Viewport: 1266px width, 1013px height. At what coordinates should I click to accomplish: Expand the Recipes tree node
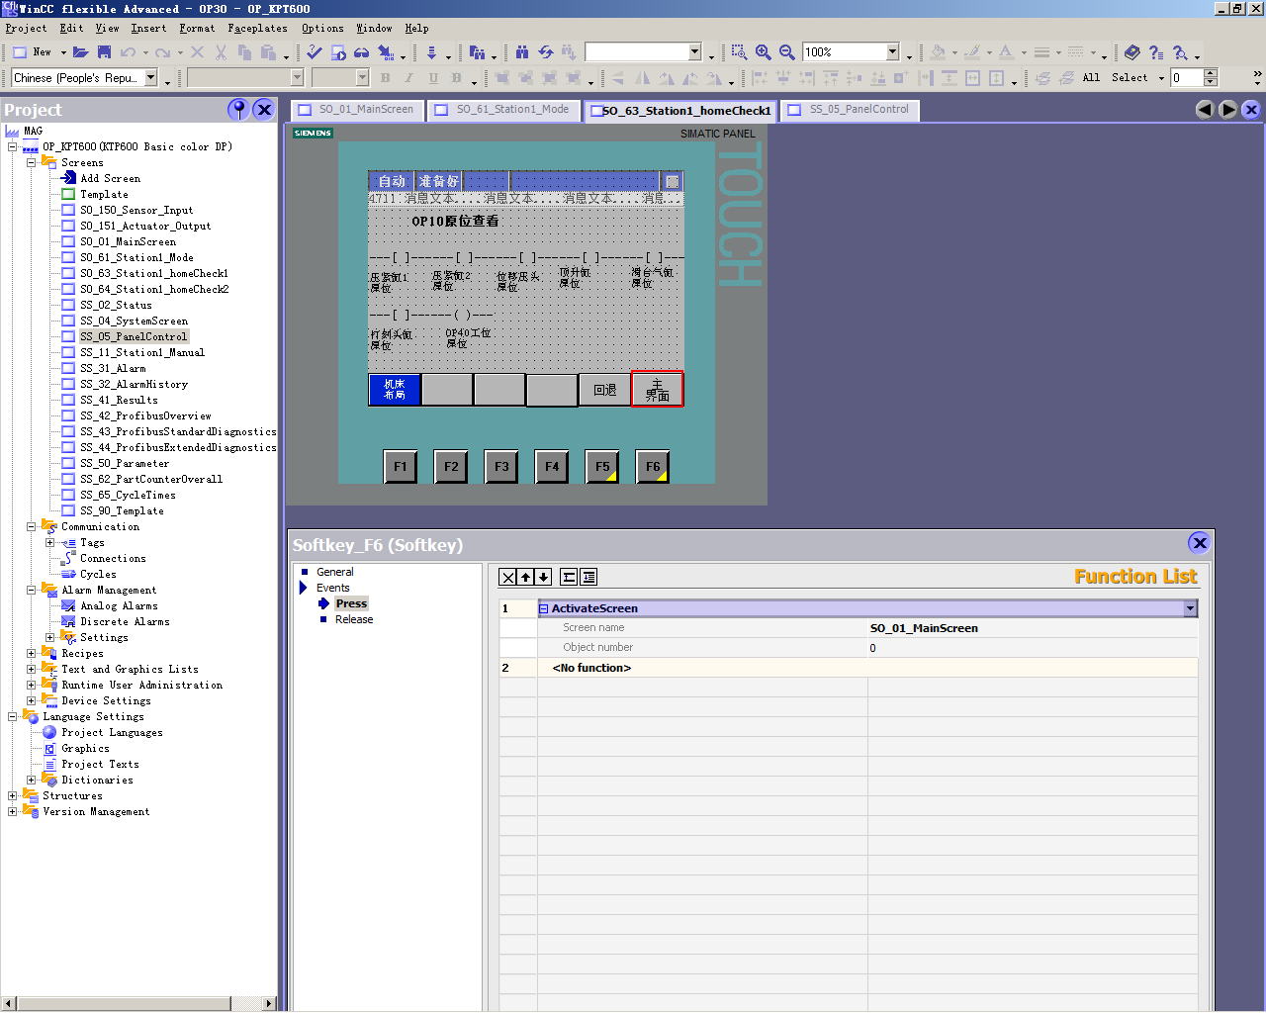pos(31,653)
